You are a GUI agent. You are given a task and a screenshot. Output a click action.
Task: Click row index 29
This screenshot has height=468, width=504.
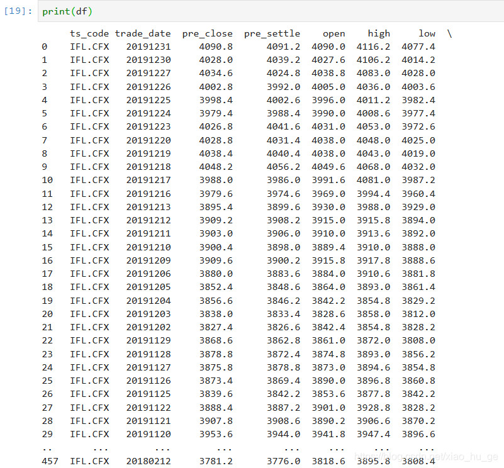pyautogui.click(x=47, y=433)
